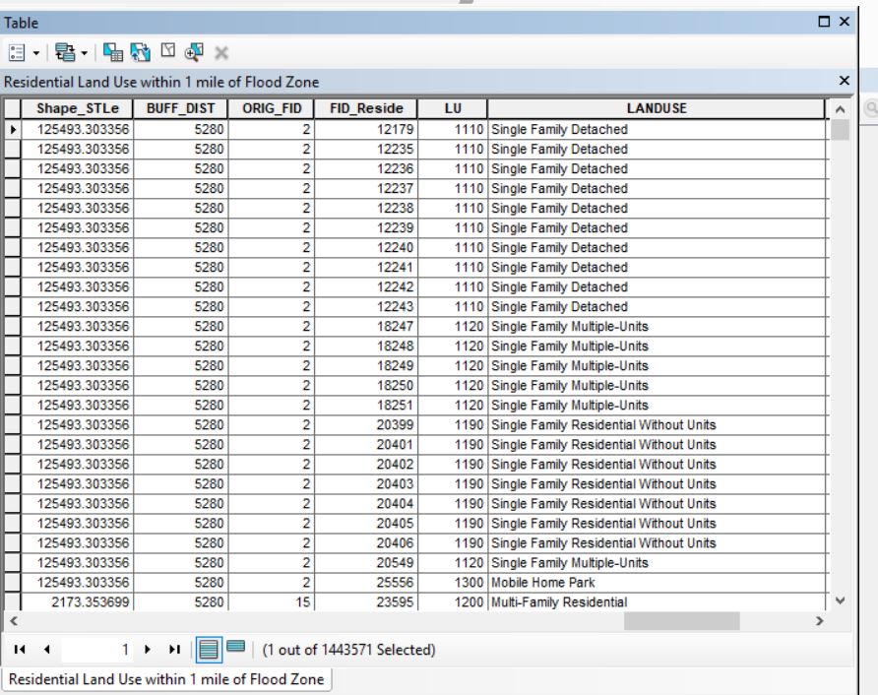Screen dimensions: 878x695
Task: Click LU value 1200
Action: pos(453,602)
